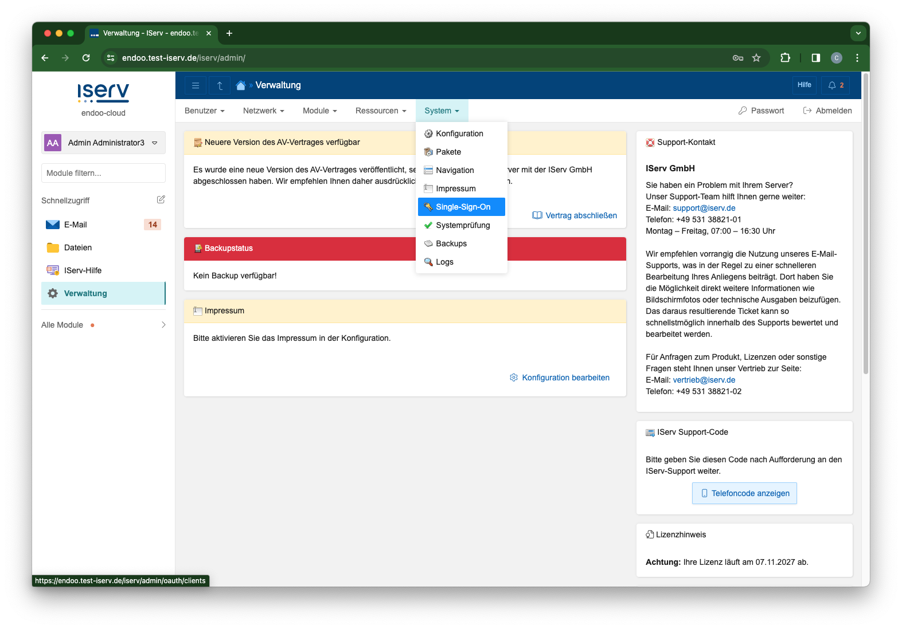This screenshot has height=629, width=902.
Task: Choose Impressum from the System menu
Action: pos(462,188)
